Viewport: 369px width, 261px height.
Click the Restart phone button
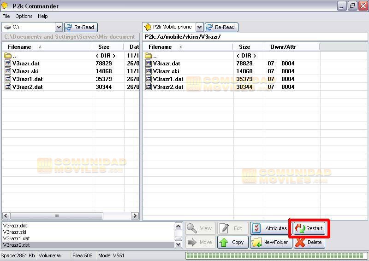[309, 228]
